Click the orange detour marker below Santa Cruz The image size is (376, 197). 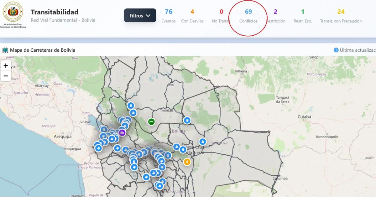tap(187, 162)
